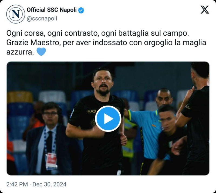Play the embedded video
Image resolution: width=216 pixels, height=193 pixels.
tap(108, 118)
